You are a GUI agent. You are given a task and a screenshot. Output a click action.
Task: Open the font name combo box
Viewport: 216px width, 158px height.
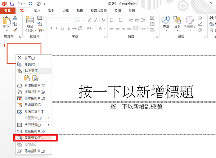61,20
